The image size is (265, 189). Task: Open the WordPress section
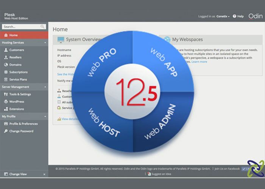pyautogui.click(x=17, y=102)
